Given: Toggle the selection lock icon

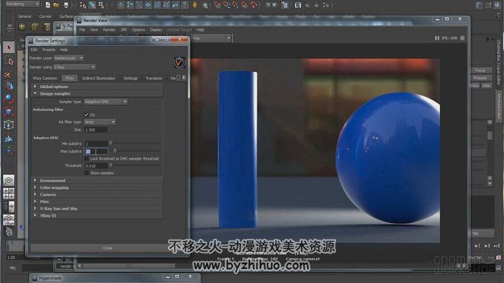Looking at the screenshot, I should (x=195, y=5).
